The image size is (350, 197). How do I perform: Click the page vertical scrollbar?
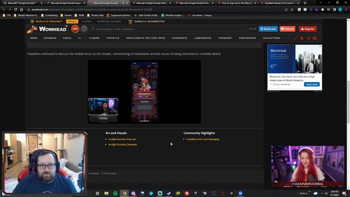coord(348,102)
